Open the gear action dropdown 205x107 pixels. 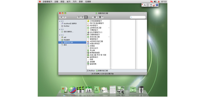coord(101,17)
